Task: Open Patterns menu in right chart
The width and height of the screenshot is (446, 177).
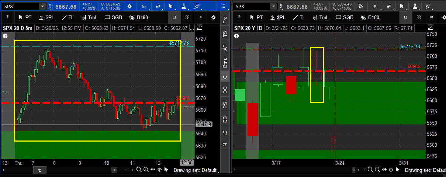Action: (428, 6)
